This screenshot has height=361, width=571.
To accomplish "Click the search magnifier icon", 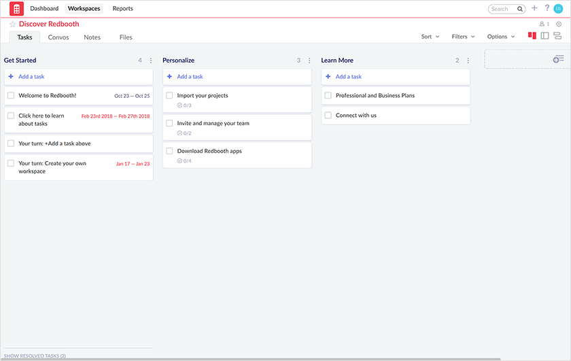I will [520, 9].
